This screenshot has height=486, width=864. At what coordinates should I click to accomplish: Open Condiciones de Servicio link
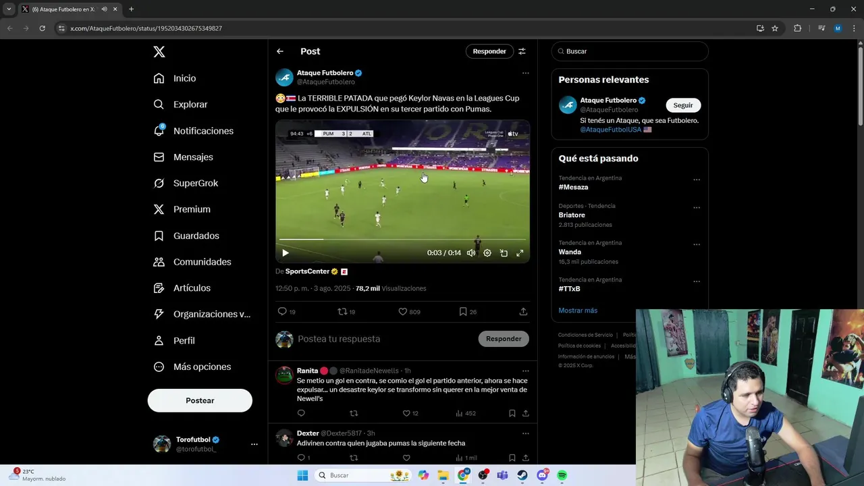tap(585, 335)
